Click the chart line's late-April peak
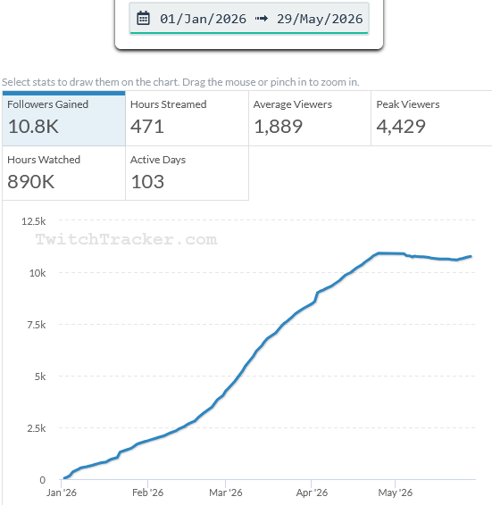 coord(379,253)
